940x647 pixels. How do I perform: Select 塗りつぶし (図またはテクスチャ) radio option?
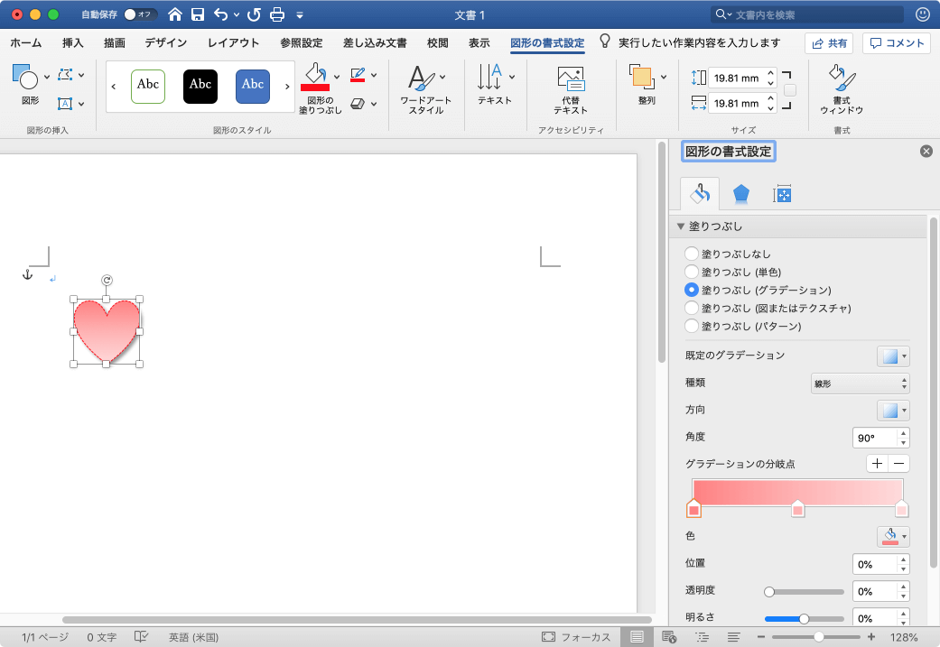pos(691,308)
